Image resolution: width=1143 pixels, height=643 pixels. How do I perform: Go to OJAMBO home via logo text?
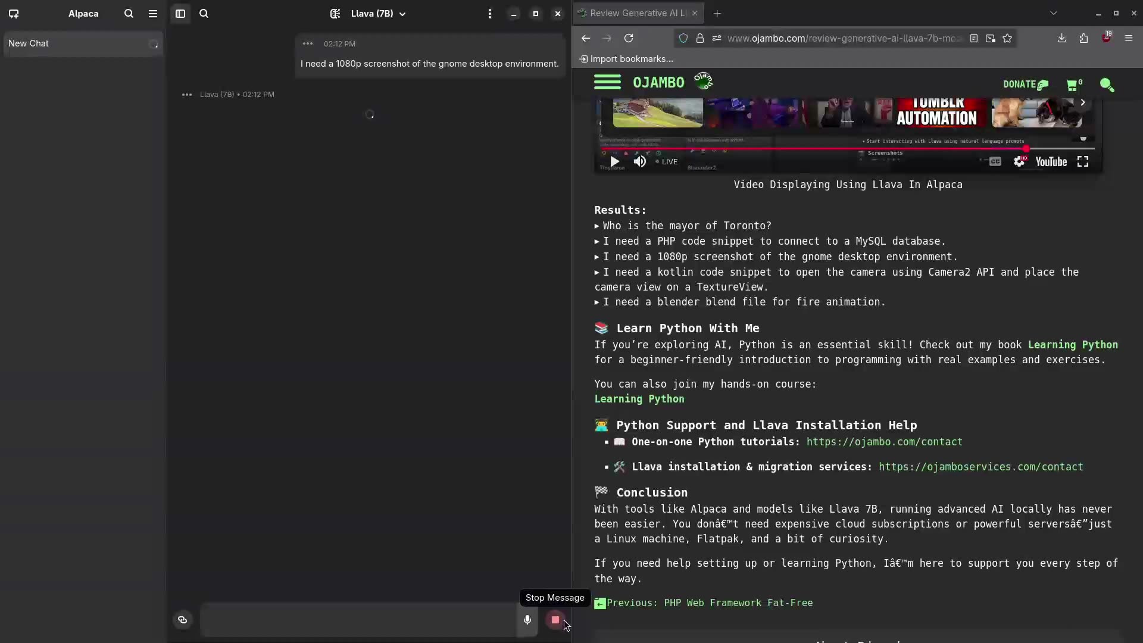pos(658,82)
